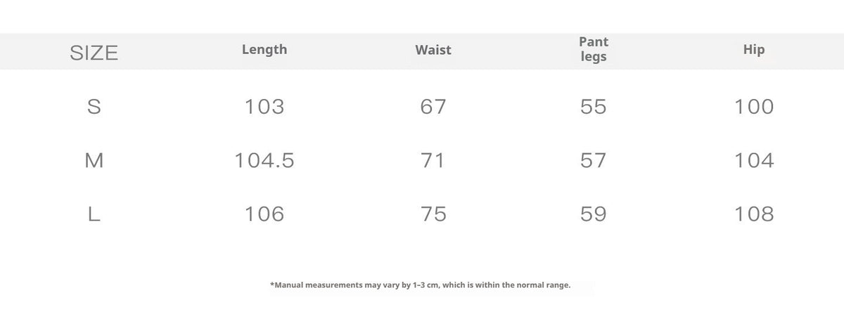Select waist value 75
844x331 pixels.
click(433, 214)
